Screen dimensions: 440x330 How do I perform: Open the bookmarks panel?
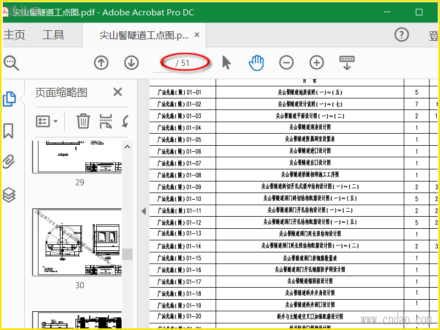[x=8, y=131]
